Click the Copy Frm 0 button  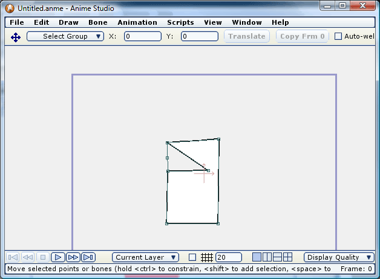pos(302,36)
